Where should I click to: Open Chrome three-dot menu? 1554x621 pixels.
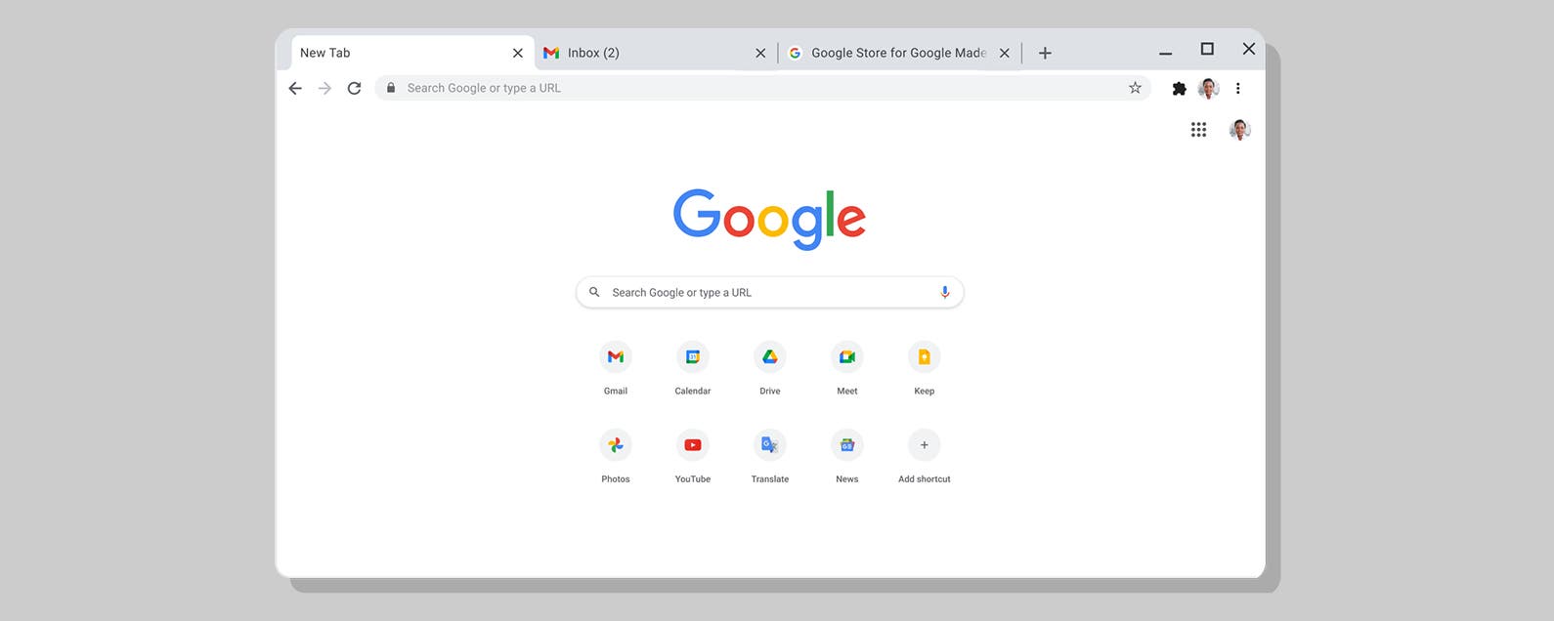click(1238, 88)
